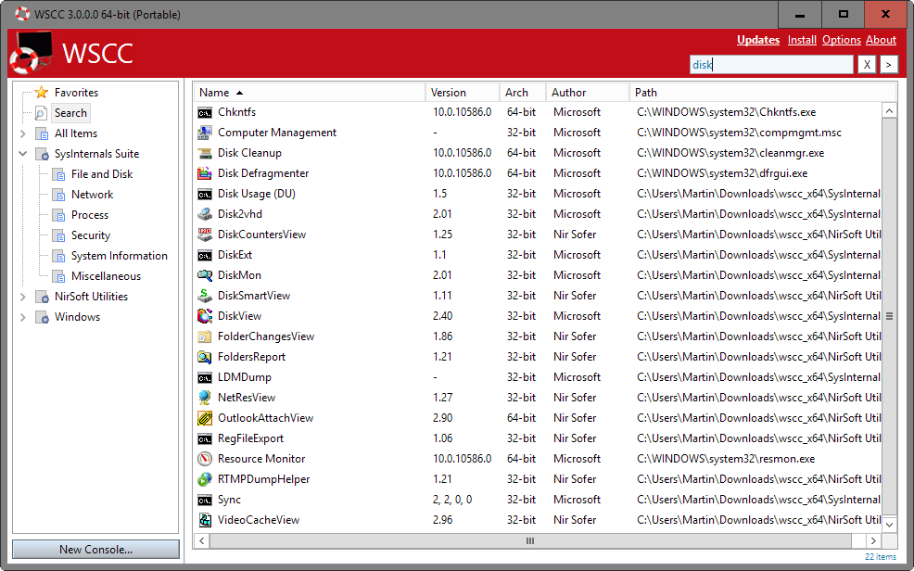Select the Process category
Viewport: 914px width, 571px height.
90,215
